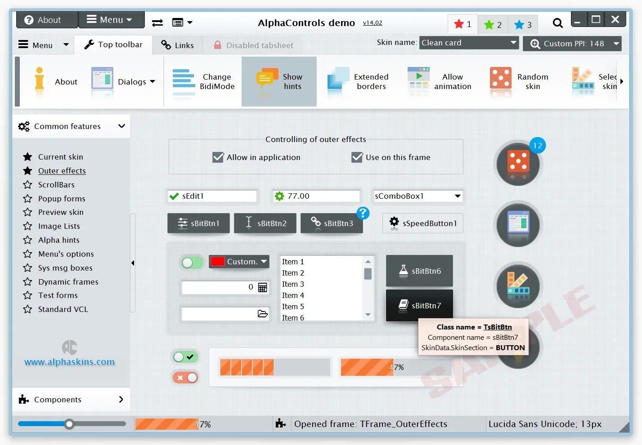This screenshot has height=445, width=642.
Task: Open the search magnifier in title bar
Action: click(557, 23)
